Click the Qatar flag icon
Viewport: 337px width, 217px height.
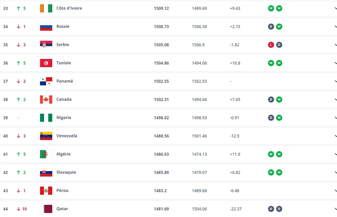46,209
